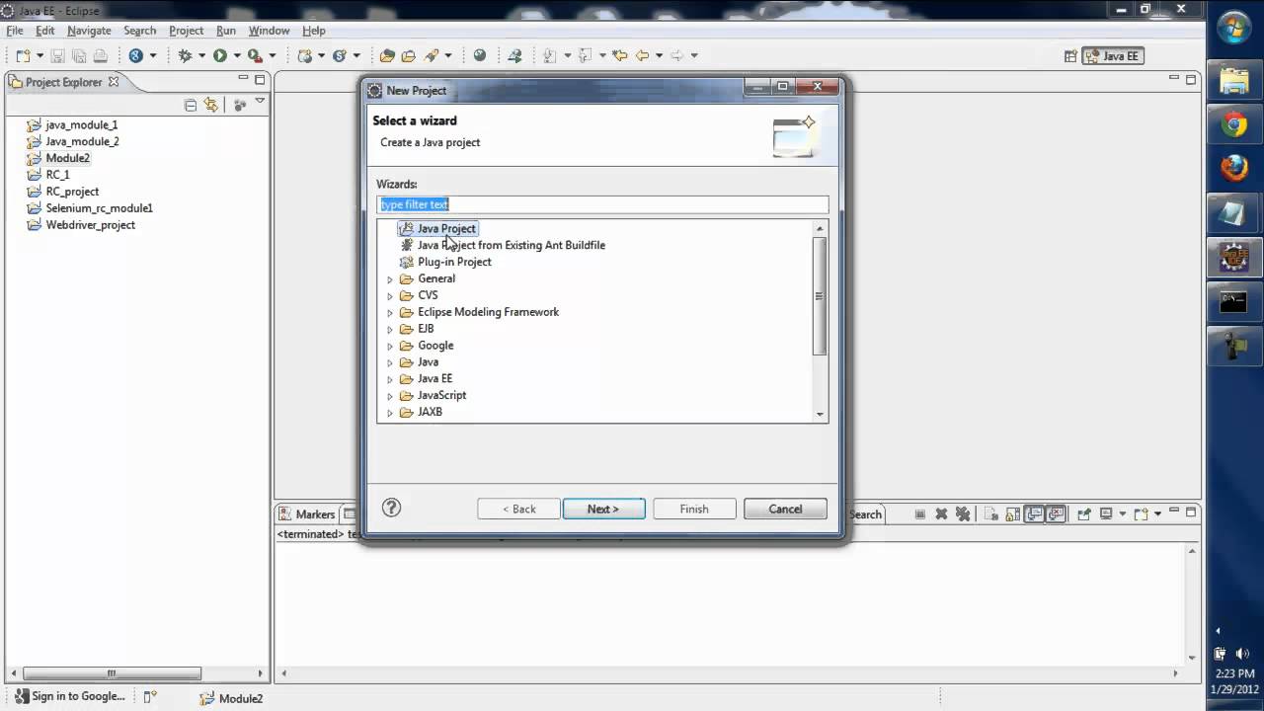Select Plug-in Project wizard entry
Viewport: 1264px width, 711px height.
coord(454,262)
